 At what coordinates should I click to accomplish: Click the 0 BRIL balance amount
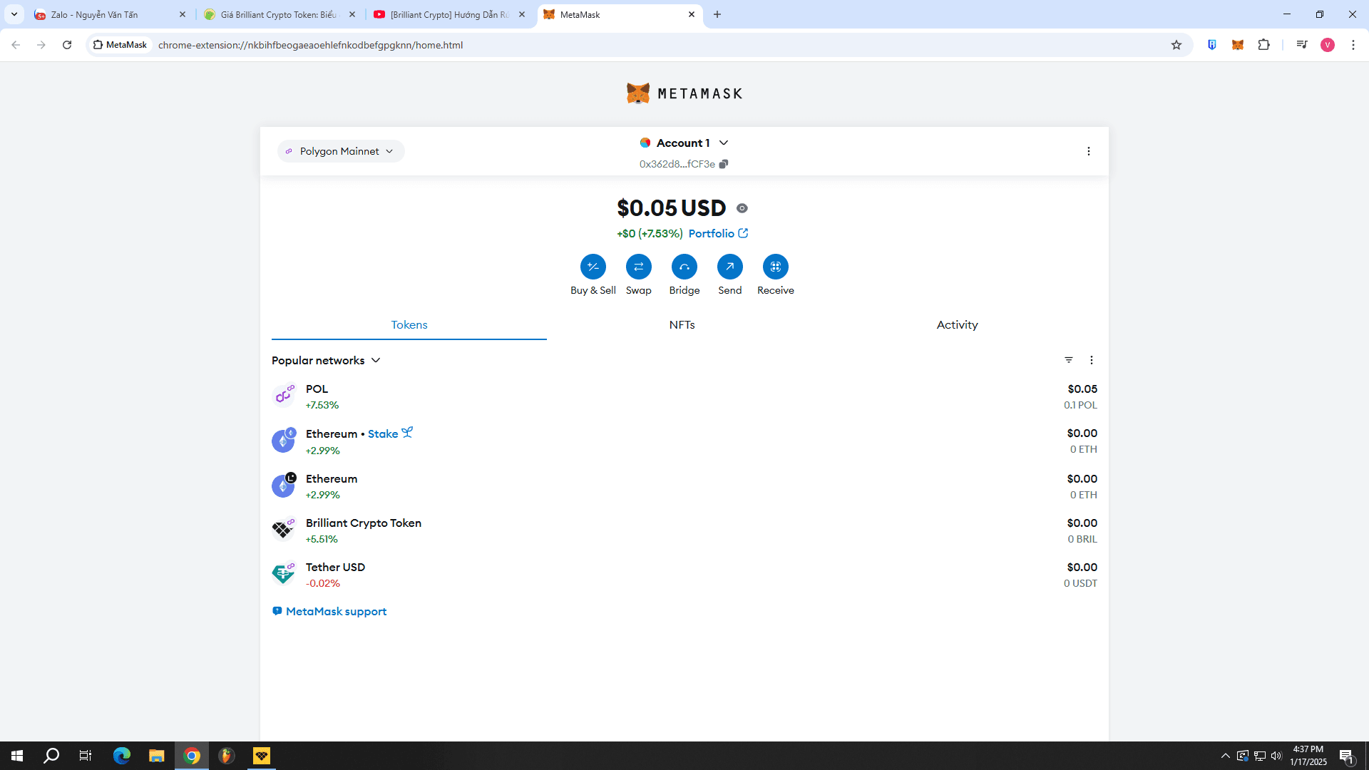point(1082,539)
